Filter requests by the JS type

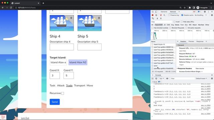coord(165,25)
